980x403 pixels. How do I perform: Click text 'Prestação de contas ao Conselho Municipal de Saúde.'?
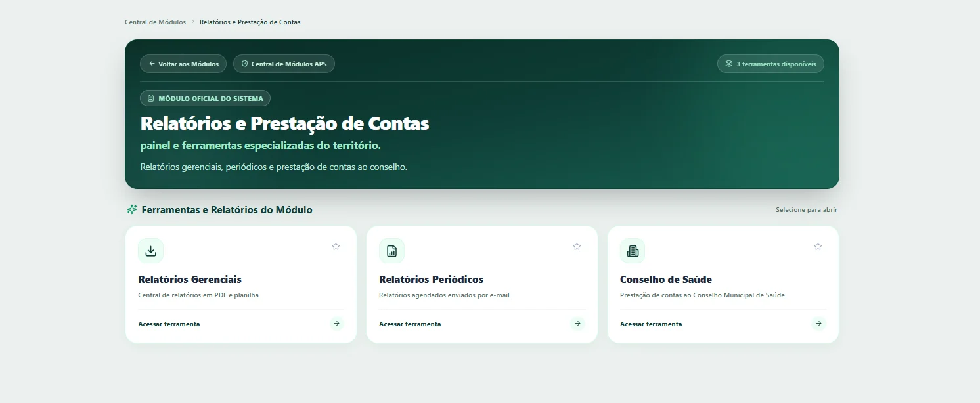click(703, 295)
